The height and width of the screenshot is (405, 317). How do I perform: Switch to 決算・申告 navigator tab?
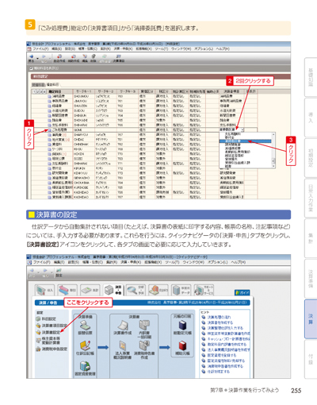coord(113,291)
